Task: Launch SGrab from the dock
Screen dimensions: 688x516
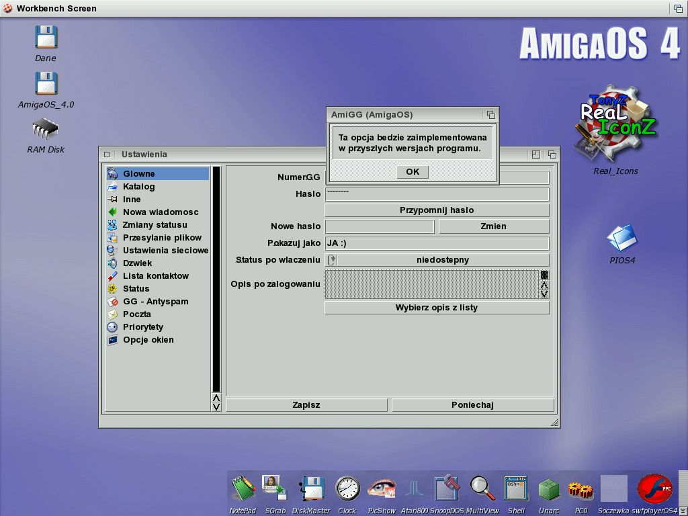Action: point(275,488)
